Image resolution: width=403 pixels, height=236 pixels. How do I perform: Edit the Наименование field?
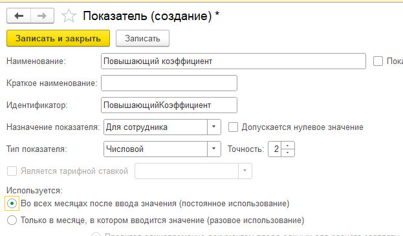click(x=234, y=61)
